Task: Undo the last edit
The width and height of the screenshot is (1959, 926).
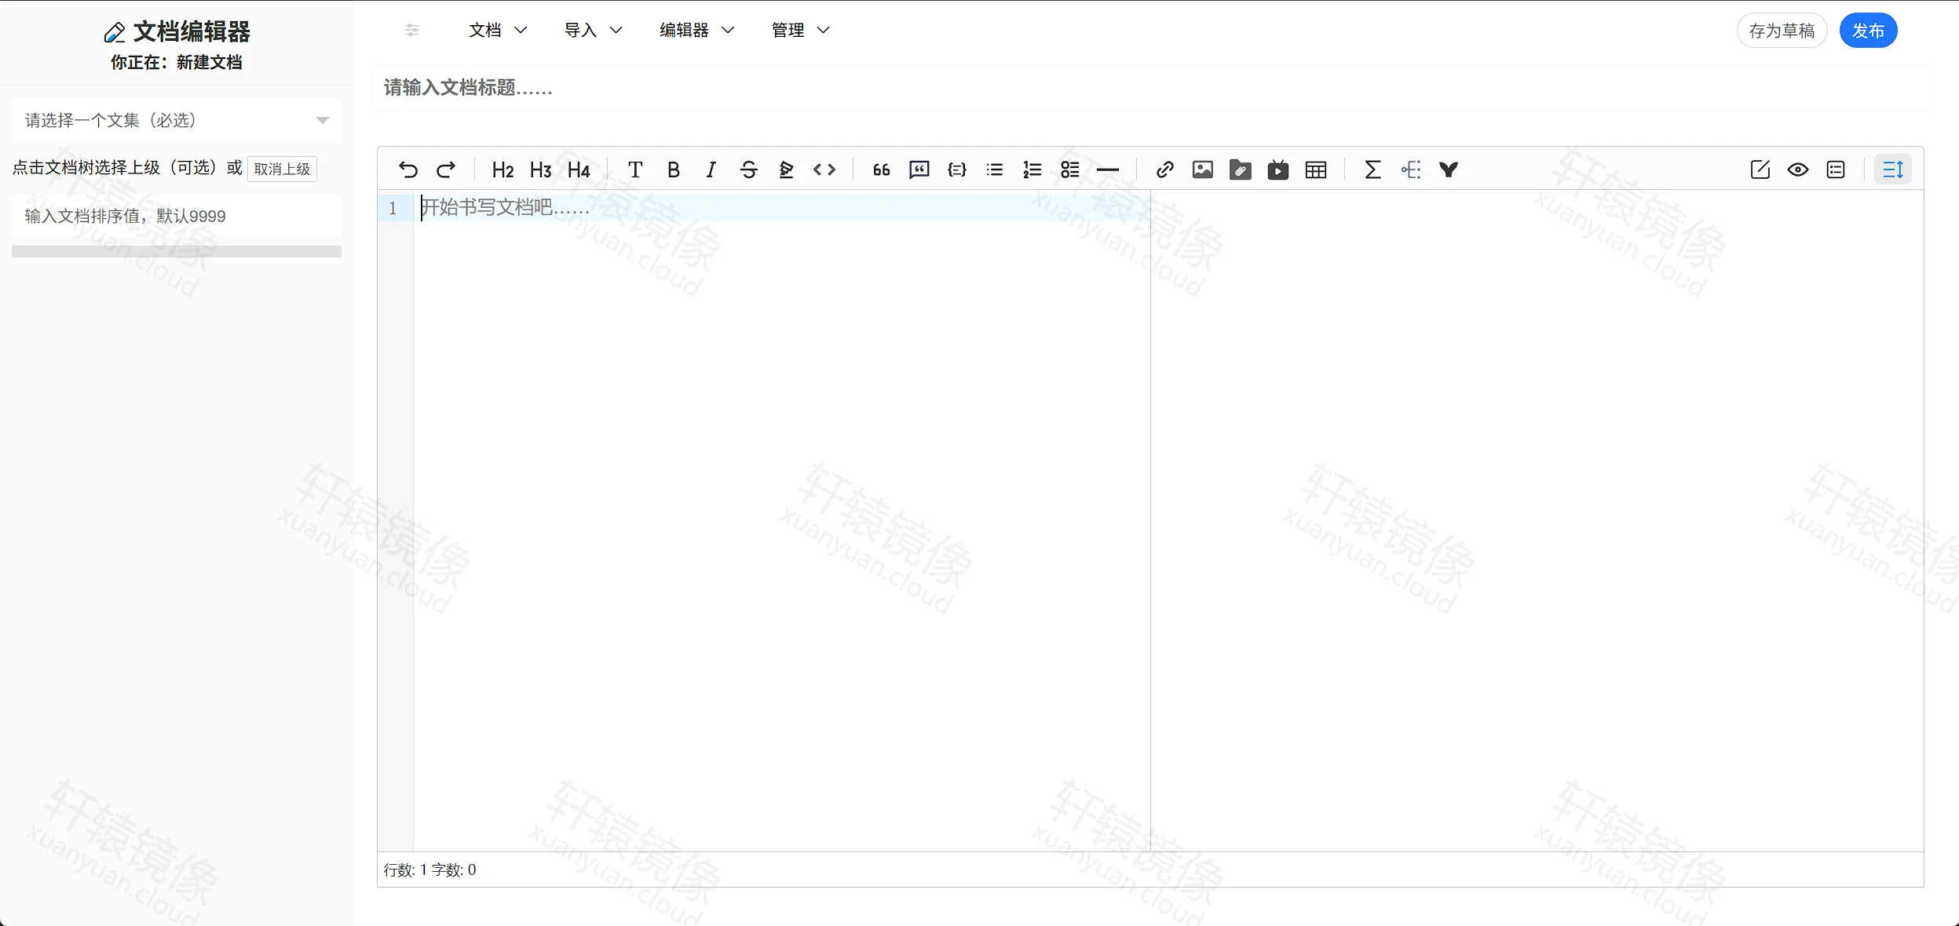Action: pyautogui.click(x=408, y=170)
